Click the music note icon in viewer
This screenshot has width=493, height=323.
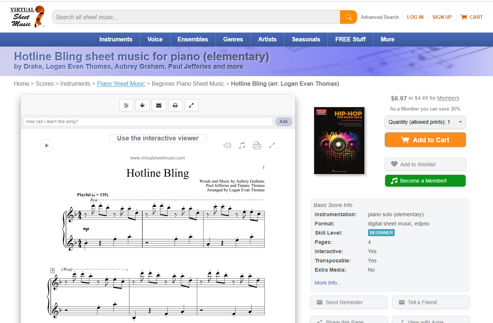[x=242, y=146]
